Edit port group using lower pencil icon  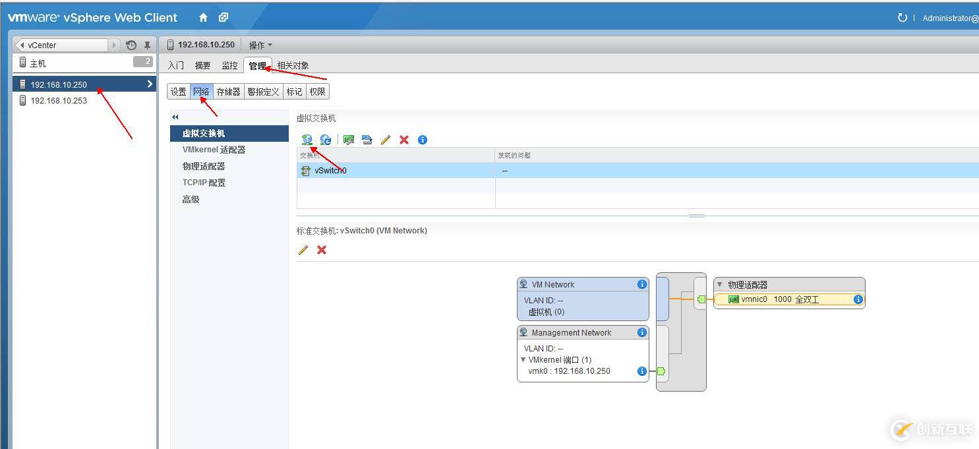(303, 250)
